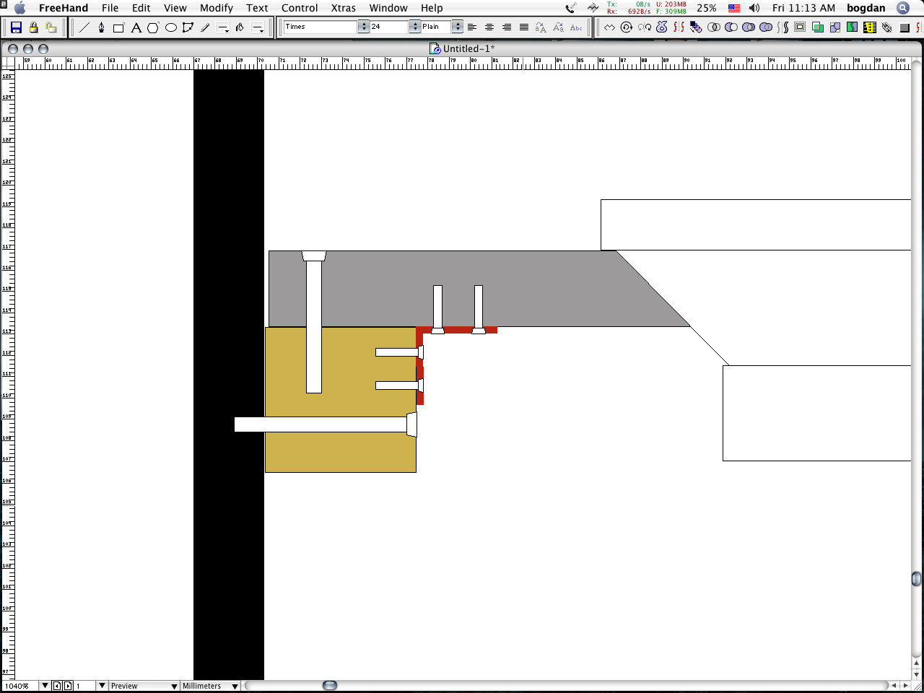
Task: Open the Plain font style dropdown
Action: coord(457,27)
